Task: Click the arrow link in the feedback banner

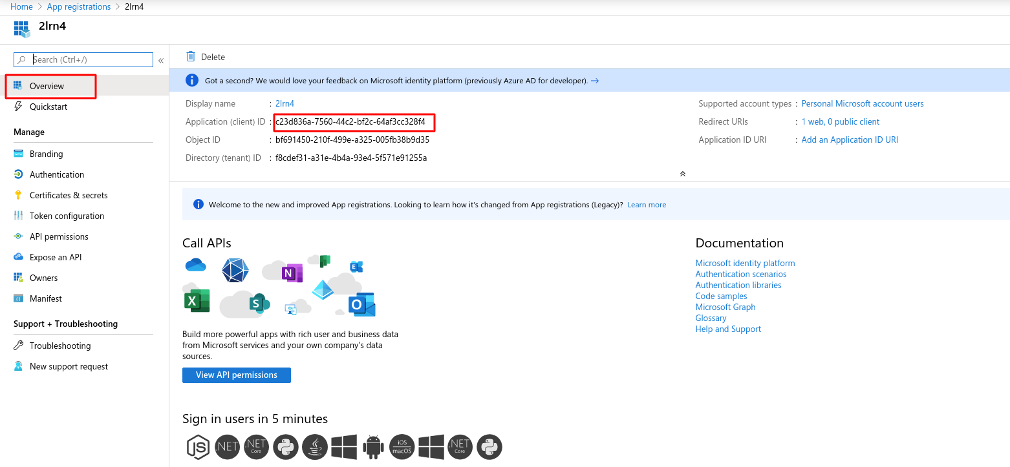Action: coord(595,81)
